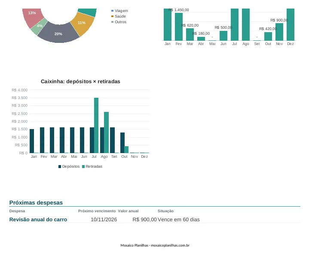
Task: Click the 'Vence em 60 dias' status cell
Action: pyautogui.click(x=178, y=220)
